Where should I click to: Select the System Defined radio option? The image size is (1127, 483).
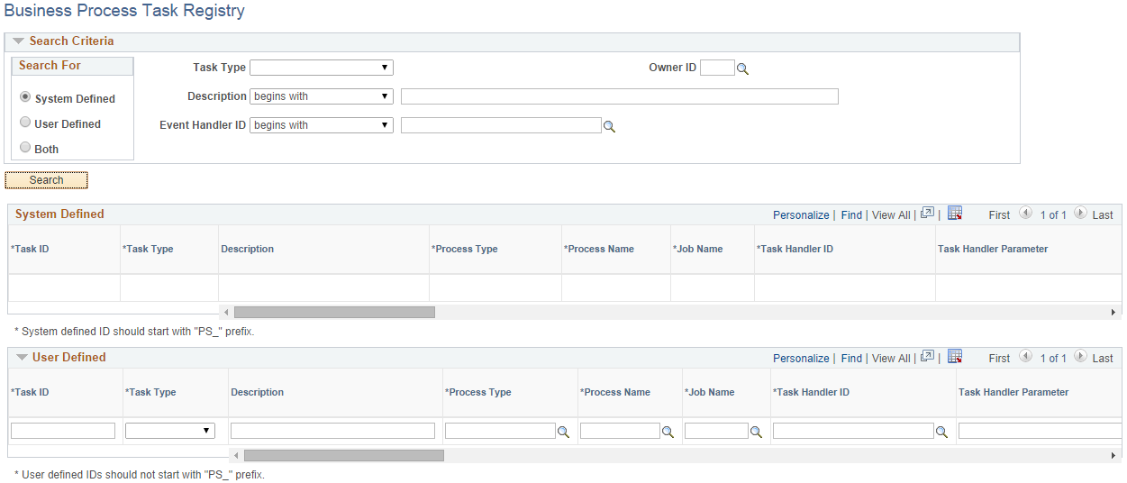(x=25, y=97)
